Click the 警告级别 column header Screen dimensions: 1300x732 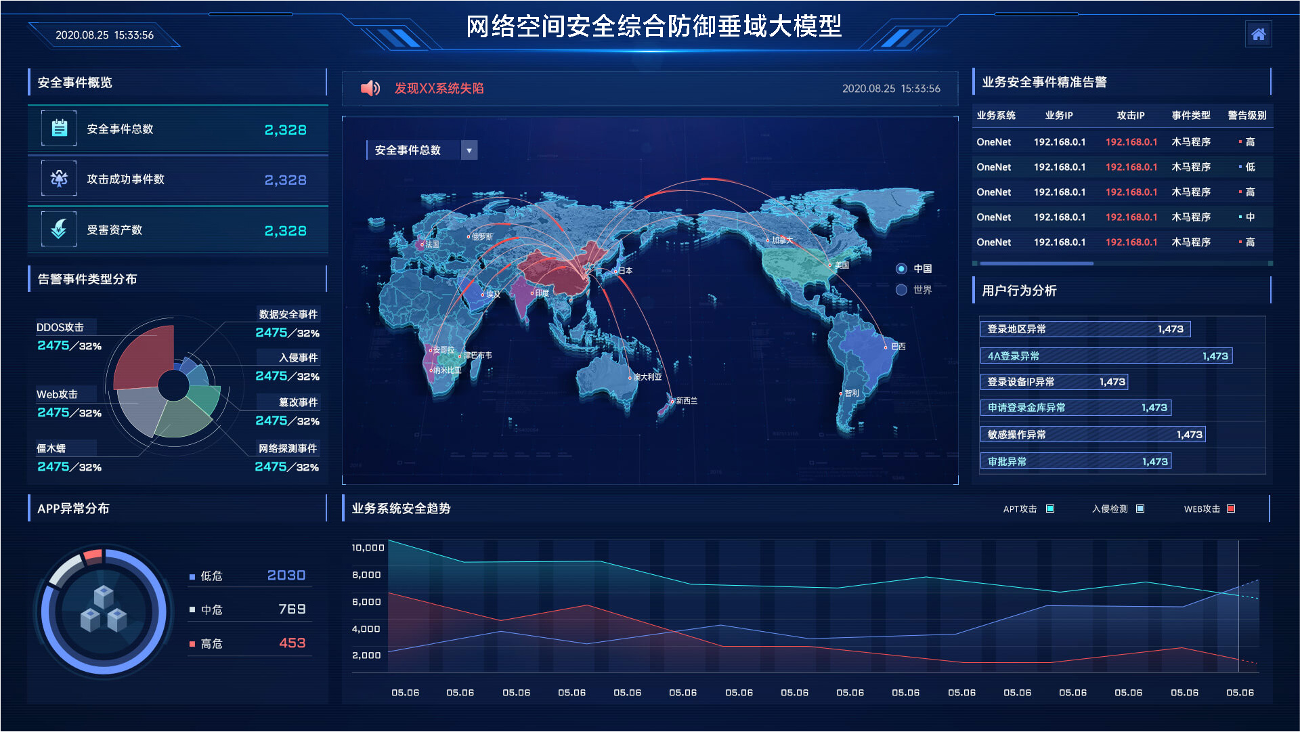1247,116
